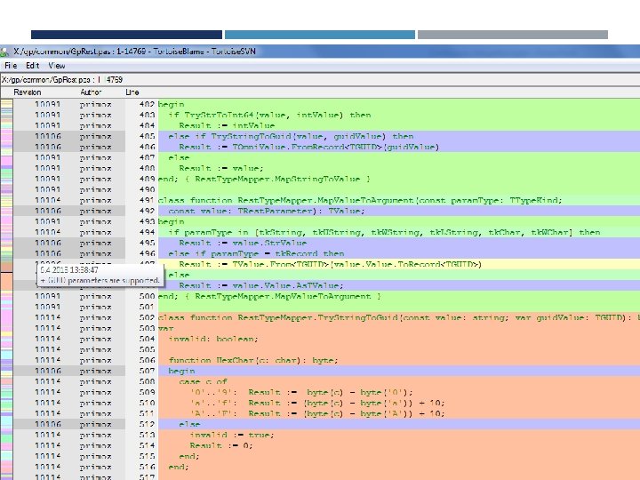The image size is (640, 480).
Task: Click the Revision column header
Action: tap(27, 92)
